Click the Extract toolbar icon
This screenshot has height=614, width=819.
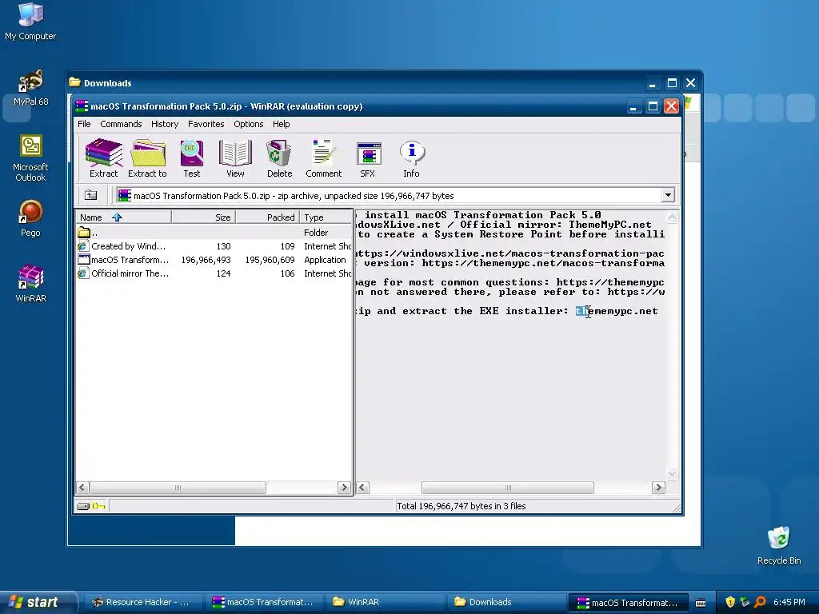[103, 158]
